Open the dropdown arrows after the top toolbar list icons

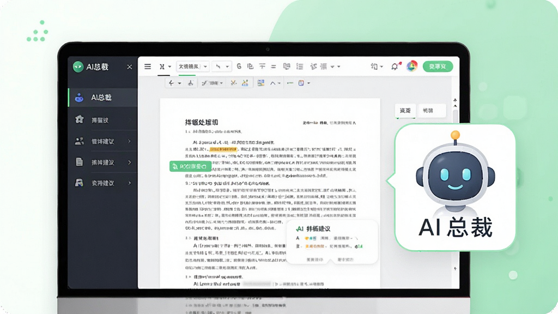[x=336, y=67]
